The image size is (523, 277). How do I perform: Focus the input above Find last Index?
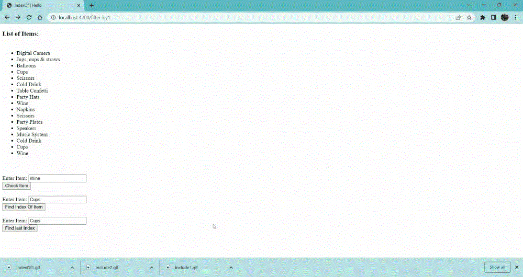58,221
